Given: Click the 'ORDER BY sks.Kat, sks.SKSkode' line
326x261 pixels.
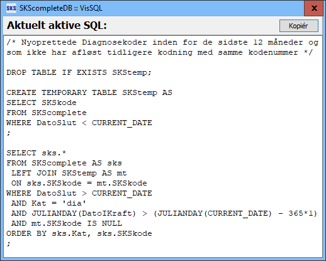Looking at the screenshot, I should point(79,233).
